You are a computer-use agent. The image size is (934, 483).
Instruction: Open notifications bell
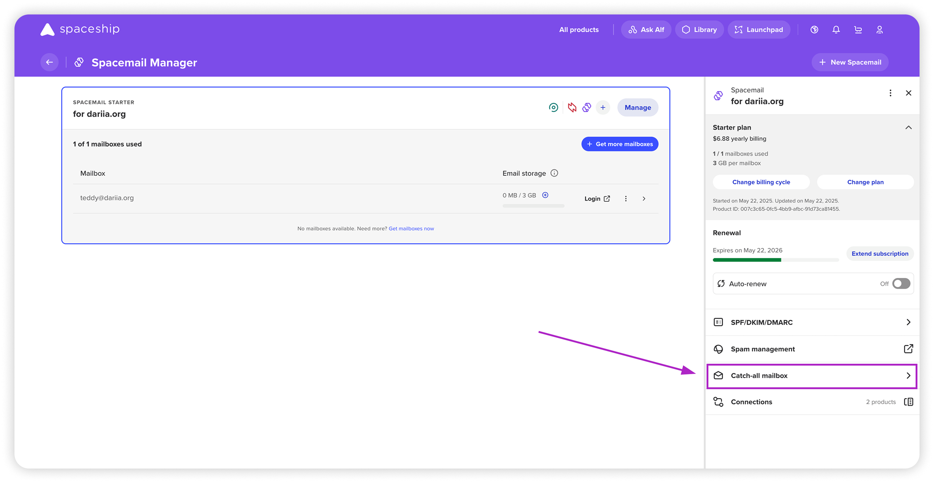coord(836,30)
